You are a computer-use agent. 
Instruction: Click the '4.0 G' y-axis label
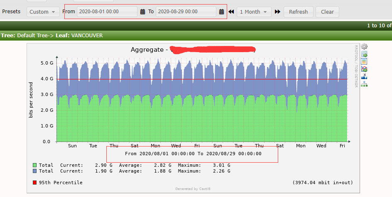[x=47, y=79]
